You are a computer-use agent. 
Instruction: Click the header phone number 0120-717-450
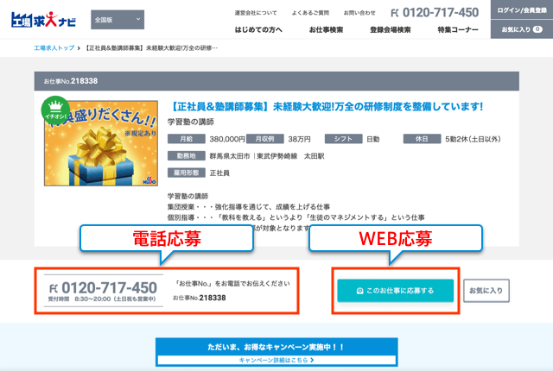pyautogui.click(x=435, y=13)
